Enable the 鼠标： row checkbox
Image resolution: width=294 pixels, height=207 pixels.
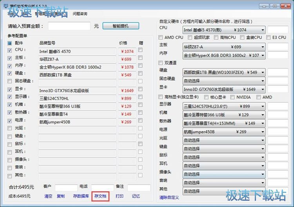[9, 144]
